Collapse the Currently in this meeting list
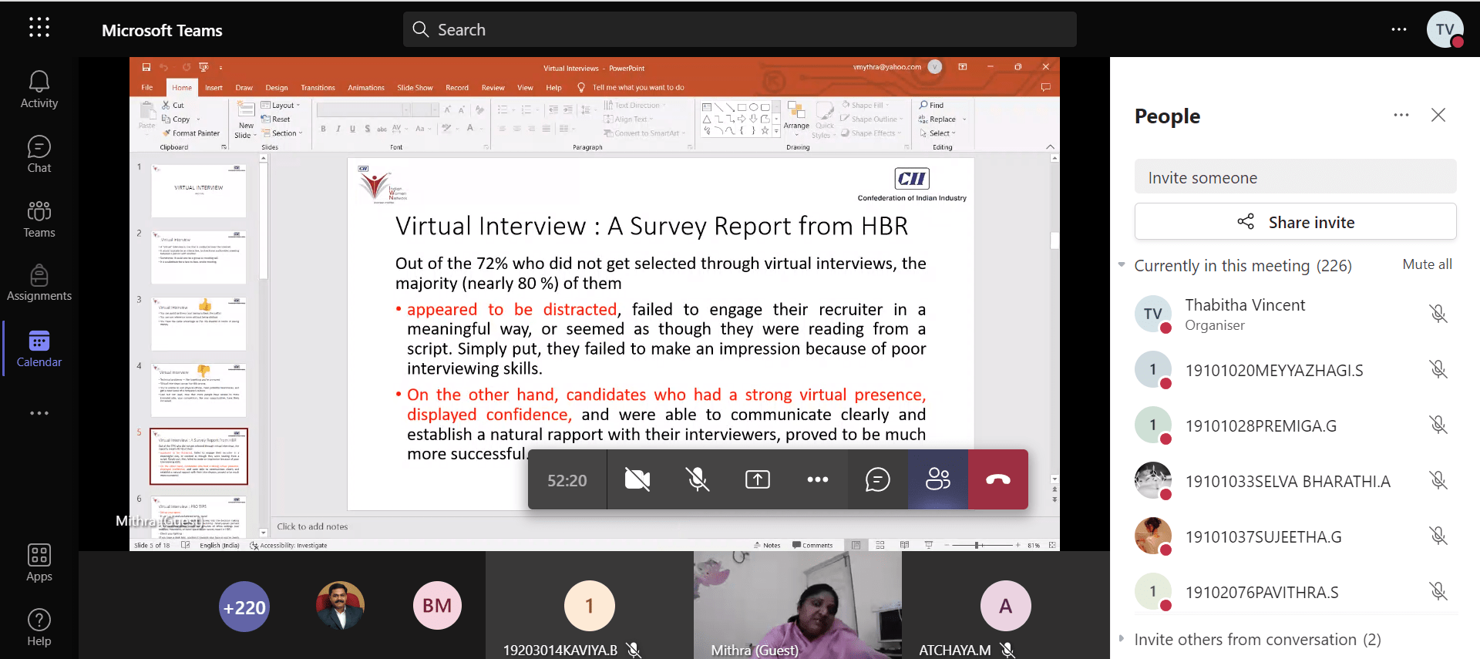This screenshot has height=659, width=1480. click(1122, 265)
